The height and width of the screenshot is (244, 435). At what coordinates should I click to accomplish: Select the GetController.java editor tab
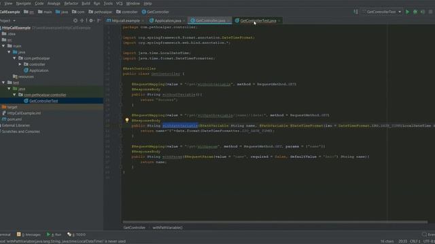click(210, 21)
